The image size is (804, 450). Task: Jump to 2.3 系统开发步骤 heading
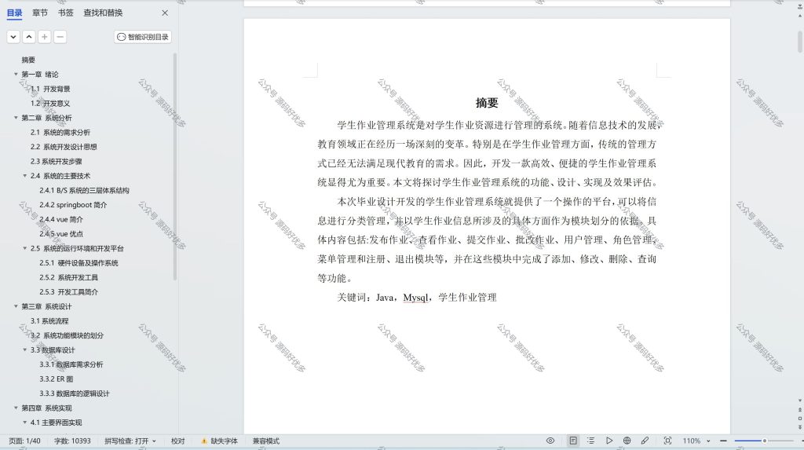(56, 161)
